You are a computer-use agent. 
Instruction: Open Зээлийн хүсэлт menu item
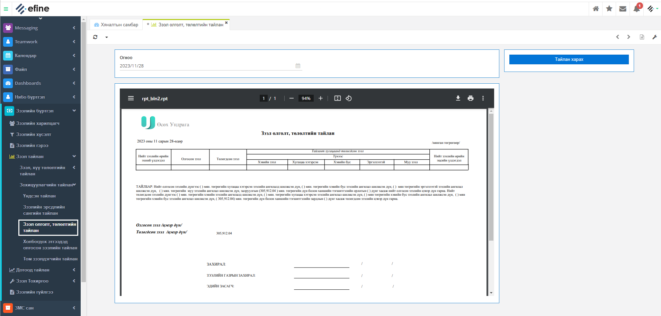point(34,134)
